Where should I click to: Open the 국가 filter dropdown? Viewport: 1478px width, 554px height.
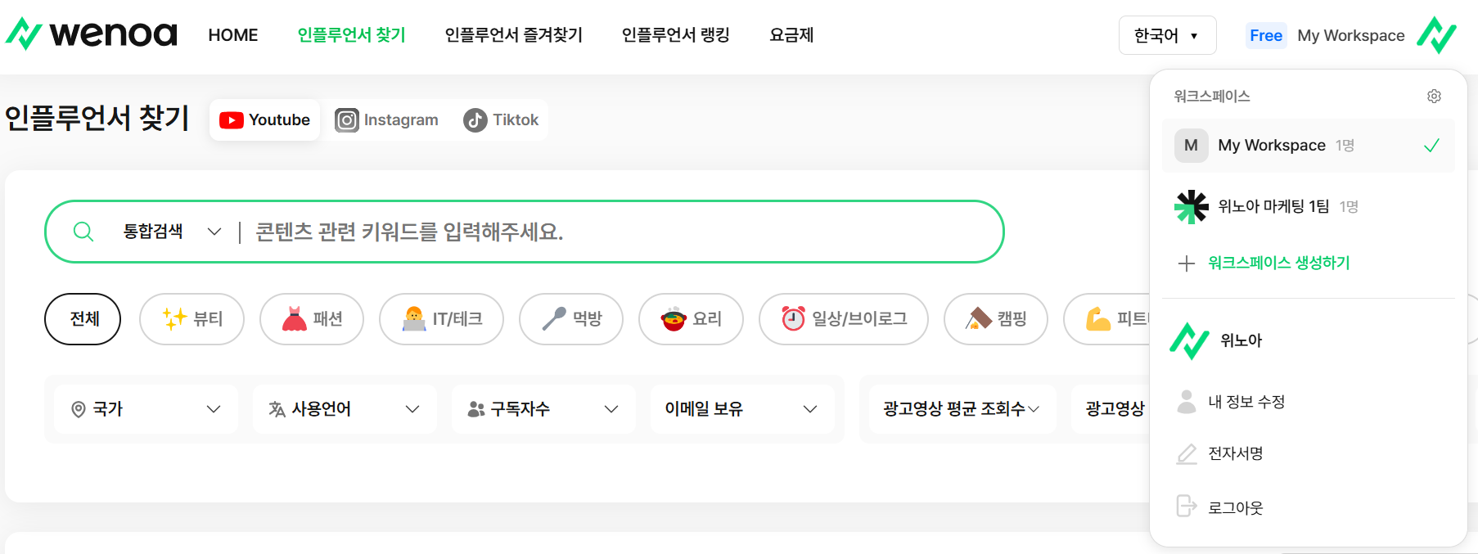coord(146,409)
